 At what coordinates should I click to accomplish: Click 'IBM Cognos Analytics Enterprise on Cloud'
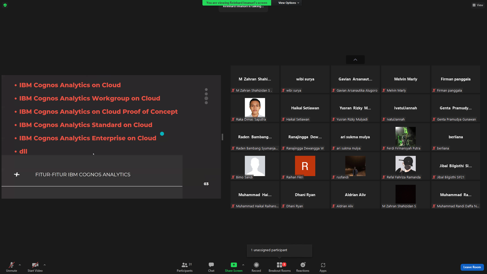tap(88, 138)
